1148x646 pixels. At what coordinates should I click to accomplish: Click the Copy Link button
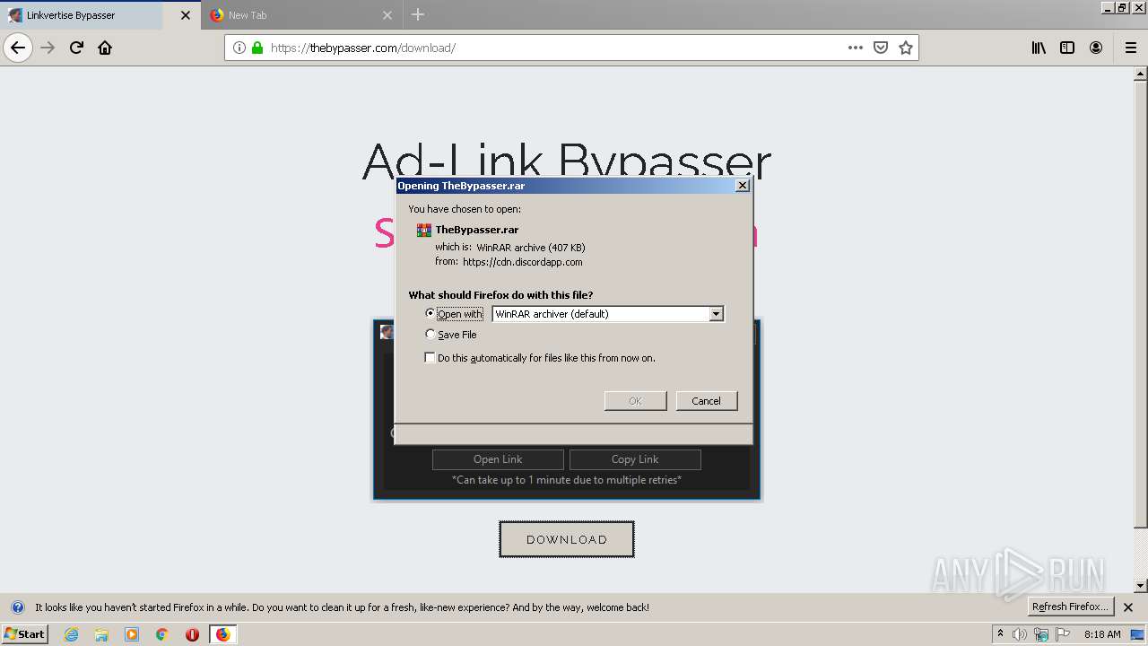pos(635,459)
